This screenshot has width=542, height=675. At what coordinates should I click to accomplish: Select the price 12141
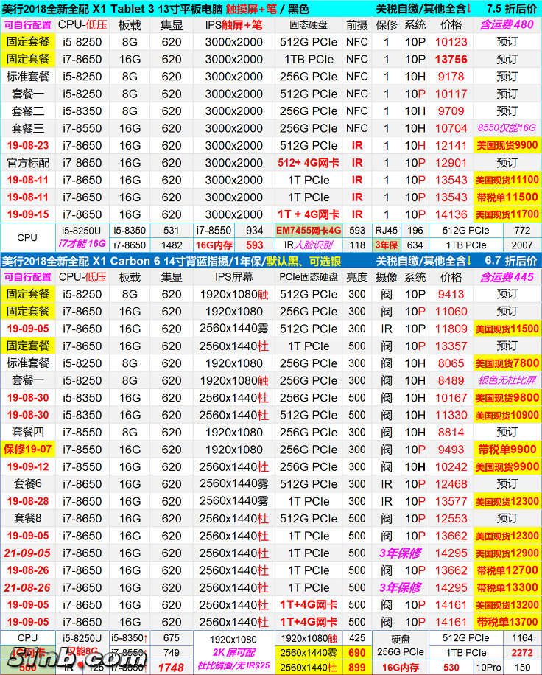pos(451,145)
